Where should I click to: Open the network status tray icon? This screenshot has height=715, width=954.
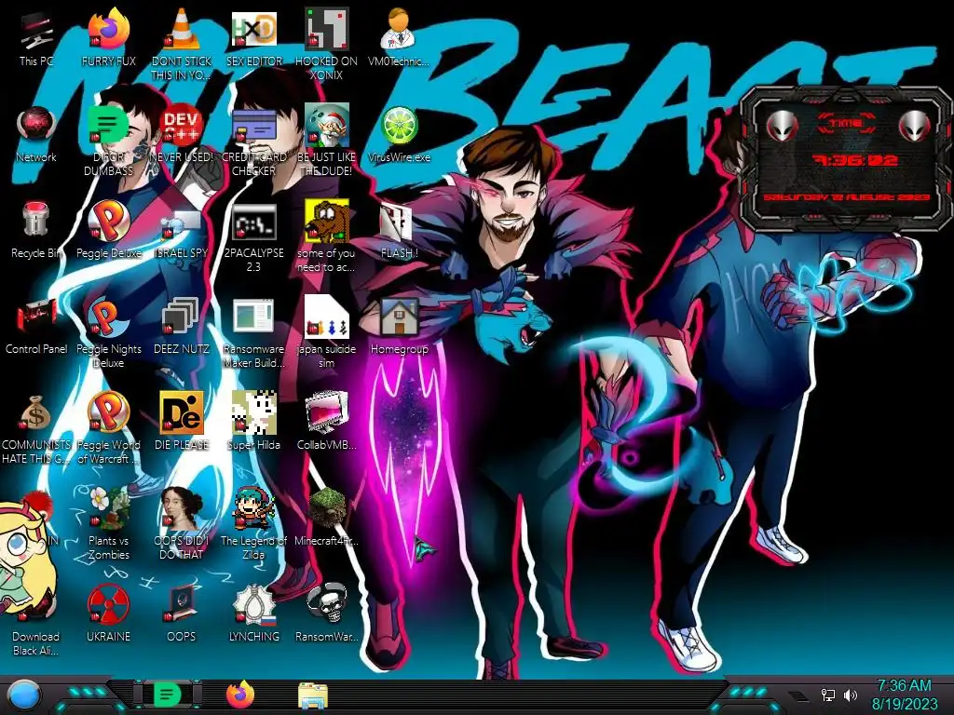(828, 695)
